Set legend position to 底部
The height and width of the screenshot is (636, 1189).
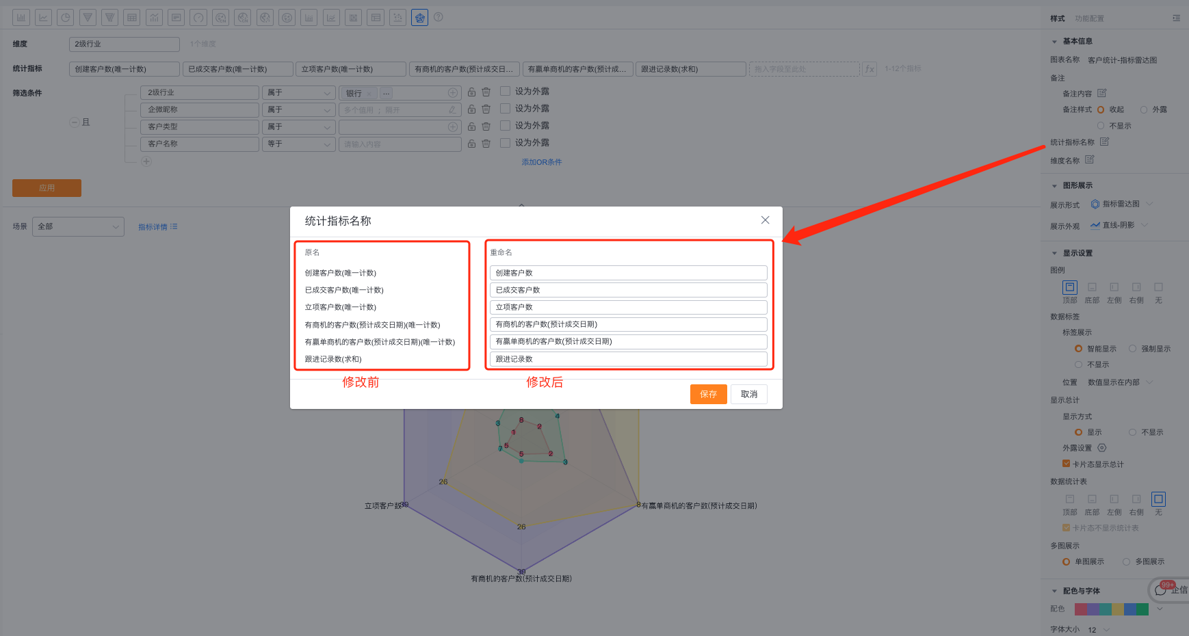1092,287
